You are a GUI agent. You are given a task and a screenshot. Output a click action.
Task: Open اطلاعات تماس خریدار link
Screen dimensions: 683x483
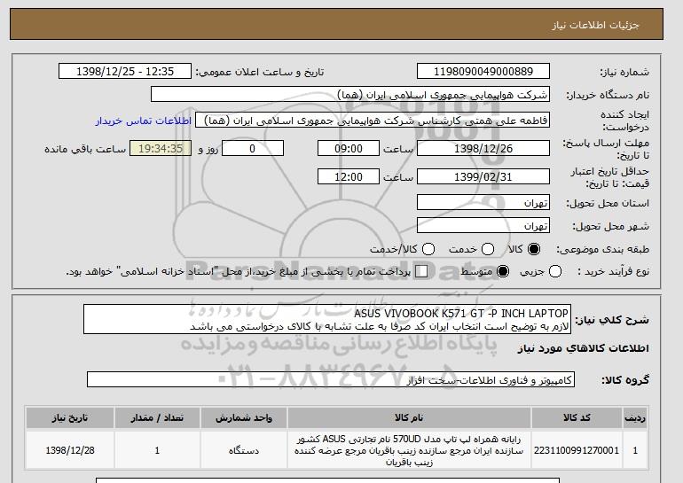click(x=144, y=121)
